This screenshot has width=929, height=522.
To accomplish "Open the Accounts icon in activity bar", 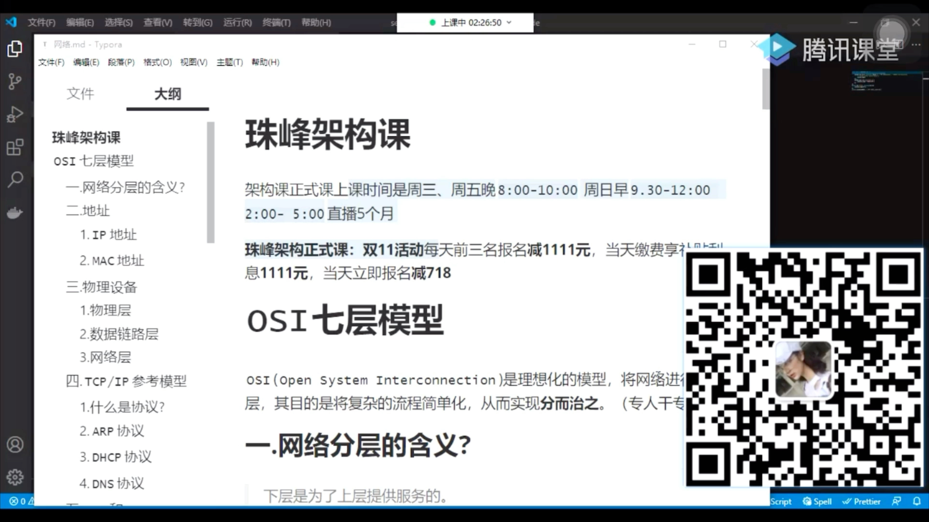I will [x=15, y=444].
